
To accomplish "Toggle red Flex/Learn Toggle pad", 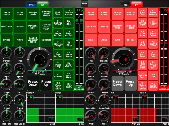I will [131, 27].
